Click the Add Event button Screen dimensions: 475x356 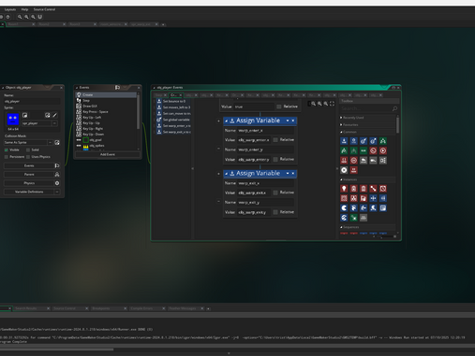point(108,154)
